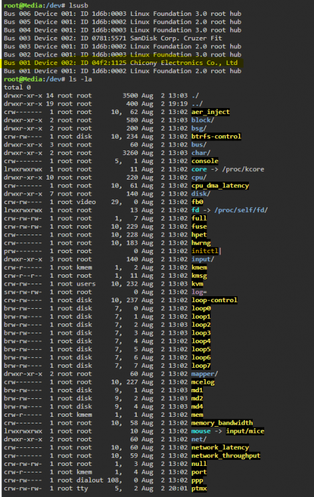Click the initctl pipe entry

[204, 251]
